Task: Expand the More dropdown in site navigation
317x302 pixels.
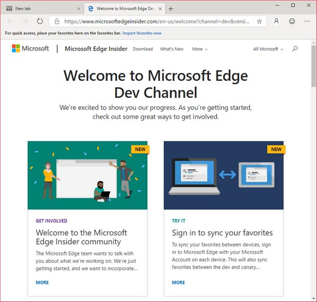Action: tap(200, 49)
